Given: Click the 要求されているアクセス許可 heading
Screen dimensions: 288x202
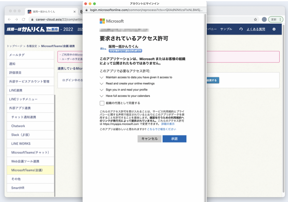Looking at the screenshot, I should pos(134,39).
